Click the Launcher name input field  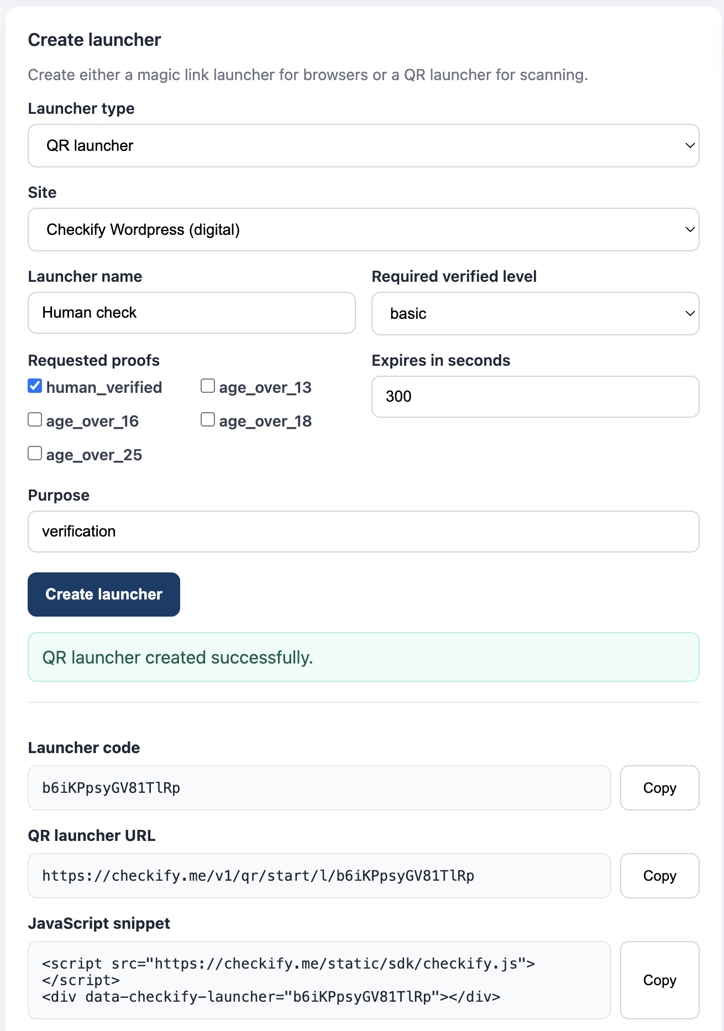click(192, 313)
